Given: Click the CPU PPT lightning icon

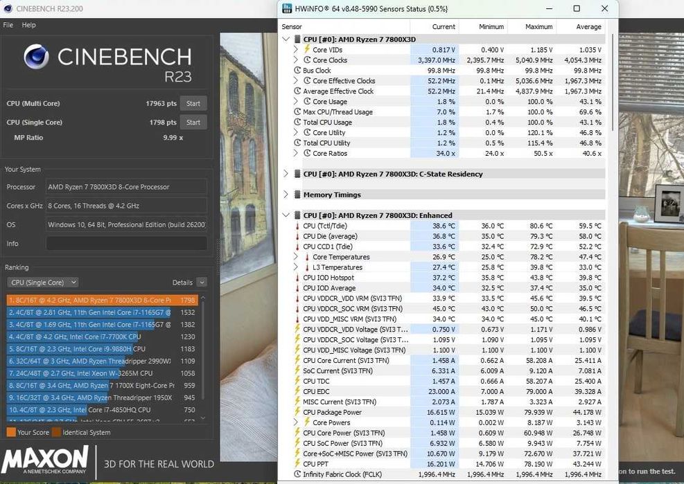Looking at the screenshot, I should point(297,463).
